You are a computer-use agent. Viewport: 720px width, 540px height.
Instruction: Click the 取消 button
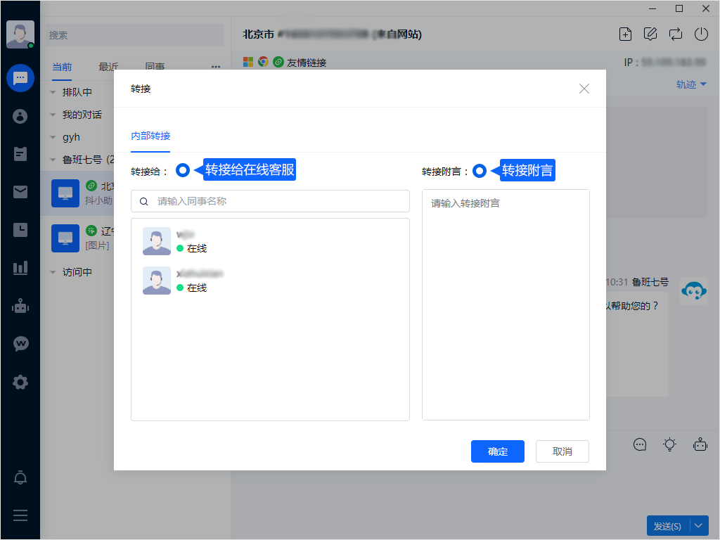coord(562,451)
